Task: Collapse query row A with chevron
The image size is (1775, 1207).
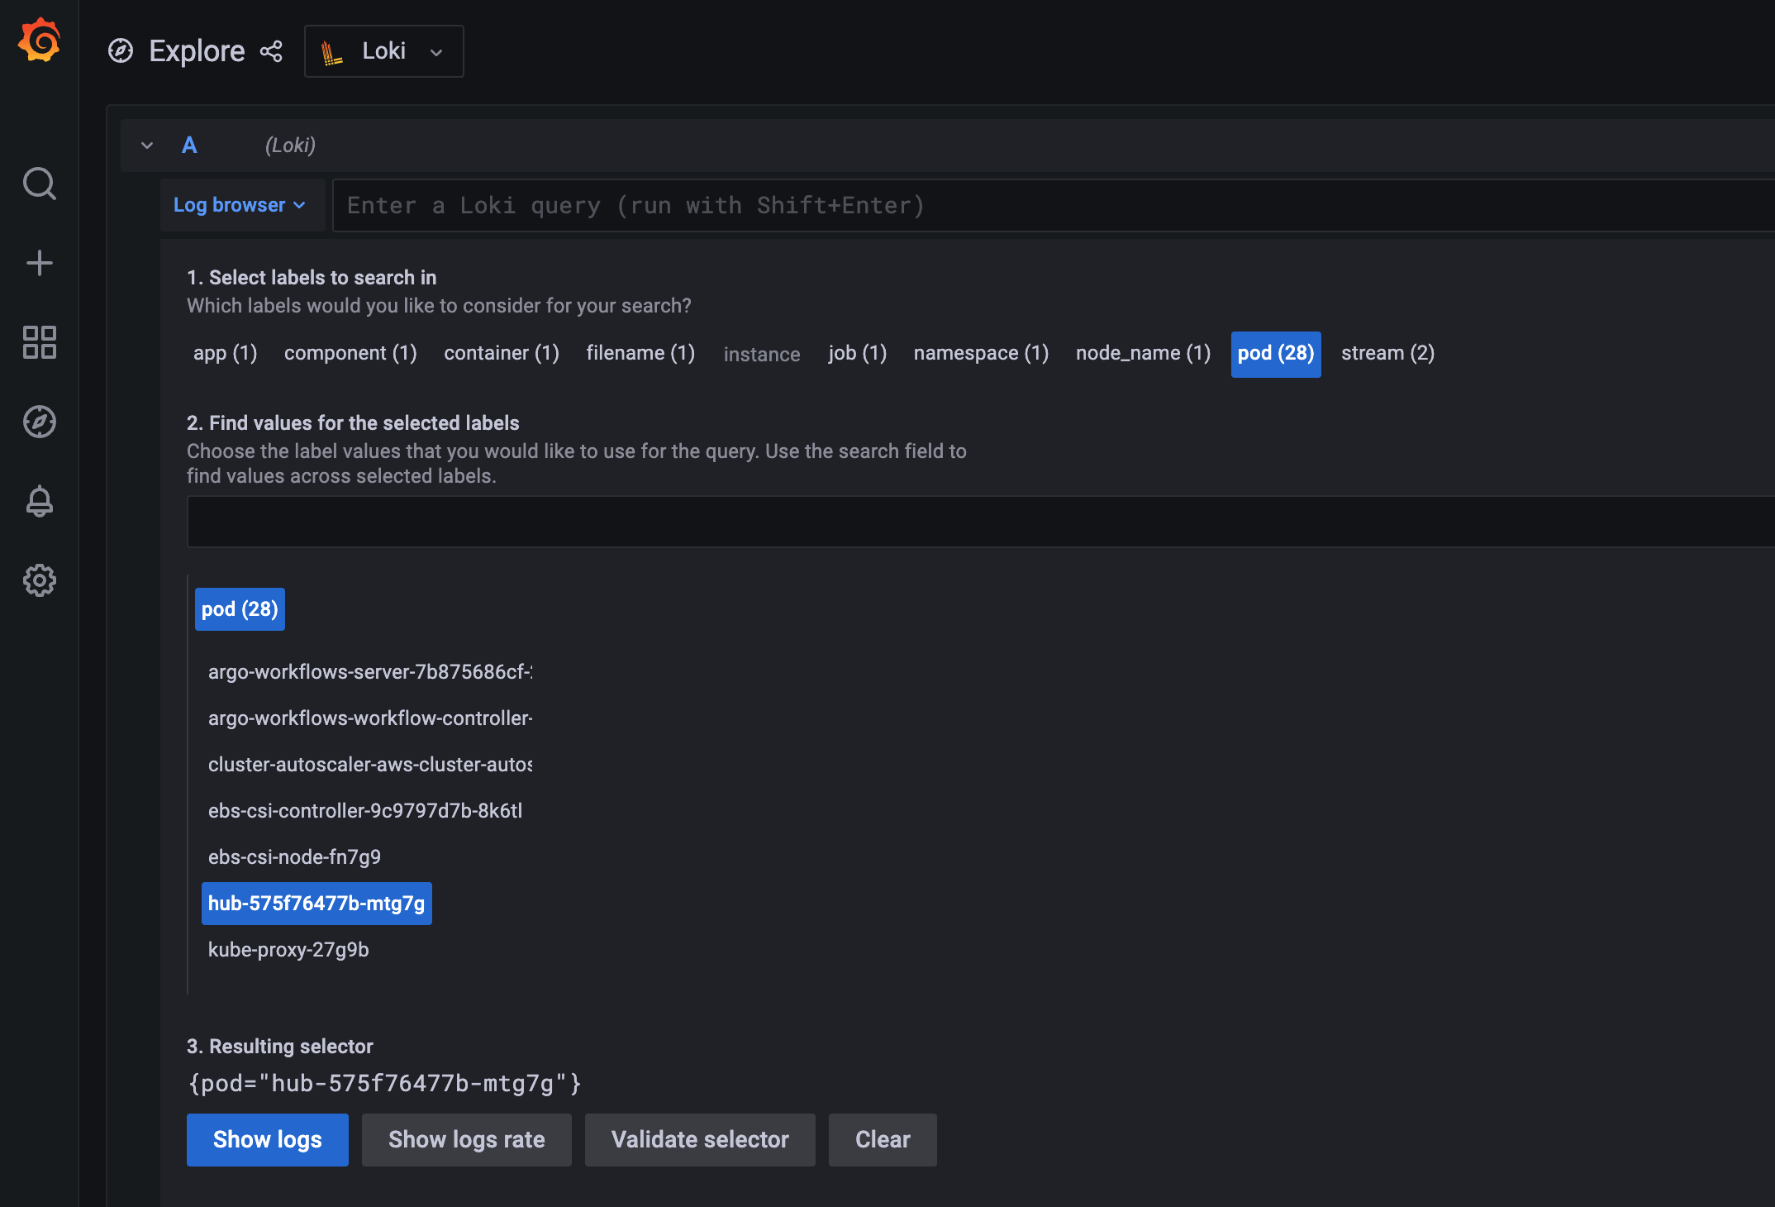Action: click(x=147, y=146)
